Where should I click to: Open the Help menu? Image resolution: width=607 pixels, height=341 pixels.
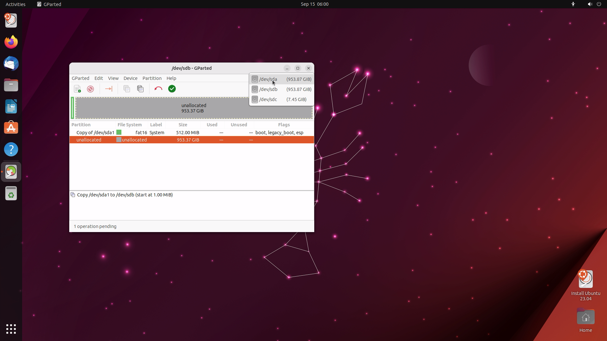click(171, 78)
